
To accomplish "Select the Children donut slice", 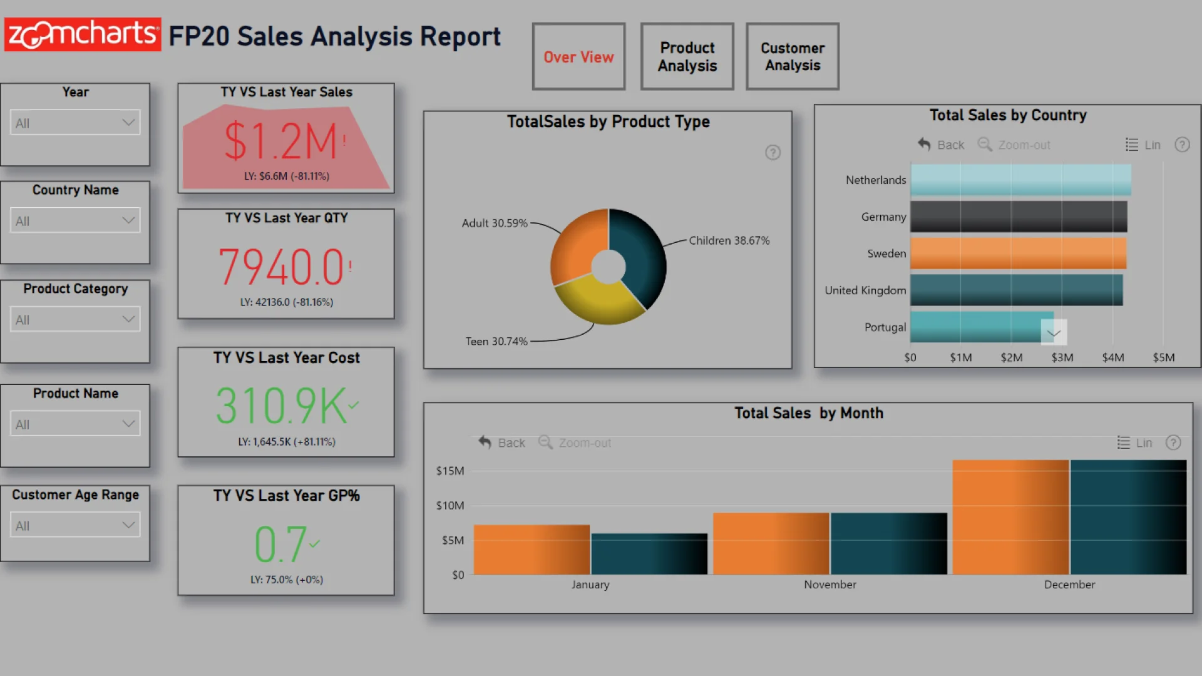I will (x=645, y=260).
